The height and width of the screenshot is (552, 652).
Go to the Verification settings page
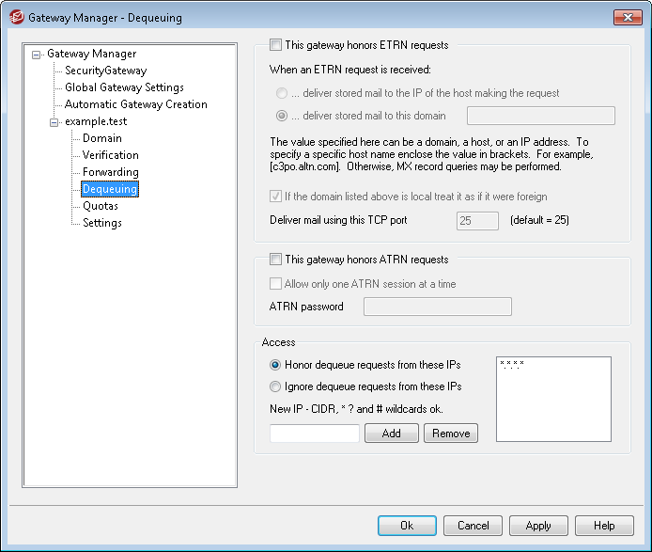110,155
